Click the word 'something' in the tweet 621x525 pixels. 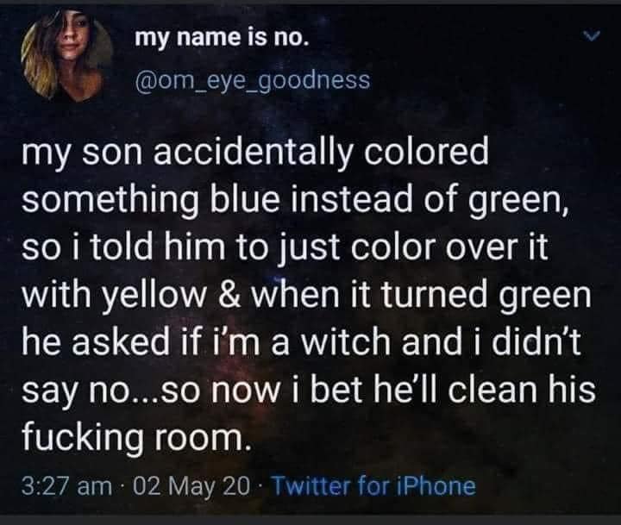tap(110, 200)
